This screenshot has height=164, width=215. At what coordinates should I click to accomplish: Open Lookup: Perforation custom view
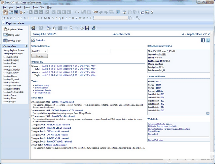tap(12, 86)
